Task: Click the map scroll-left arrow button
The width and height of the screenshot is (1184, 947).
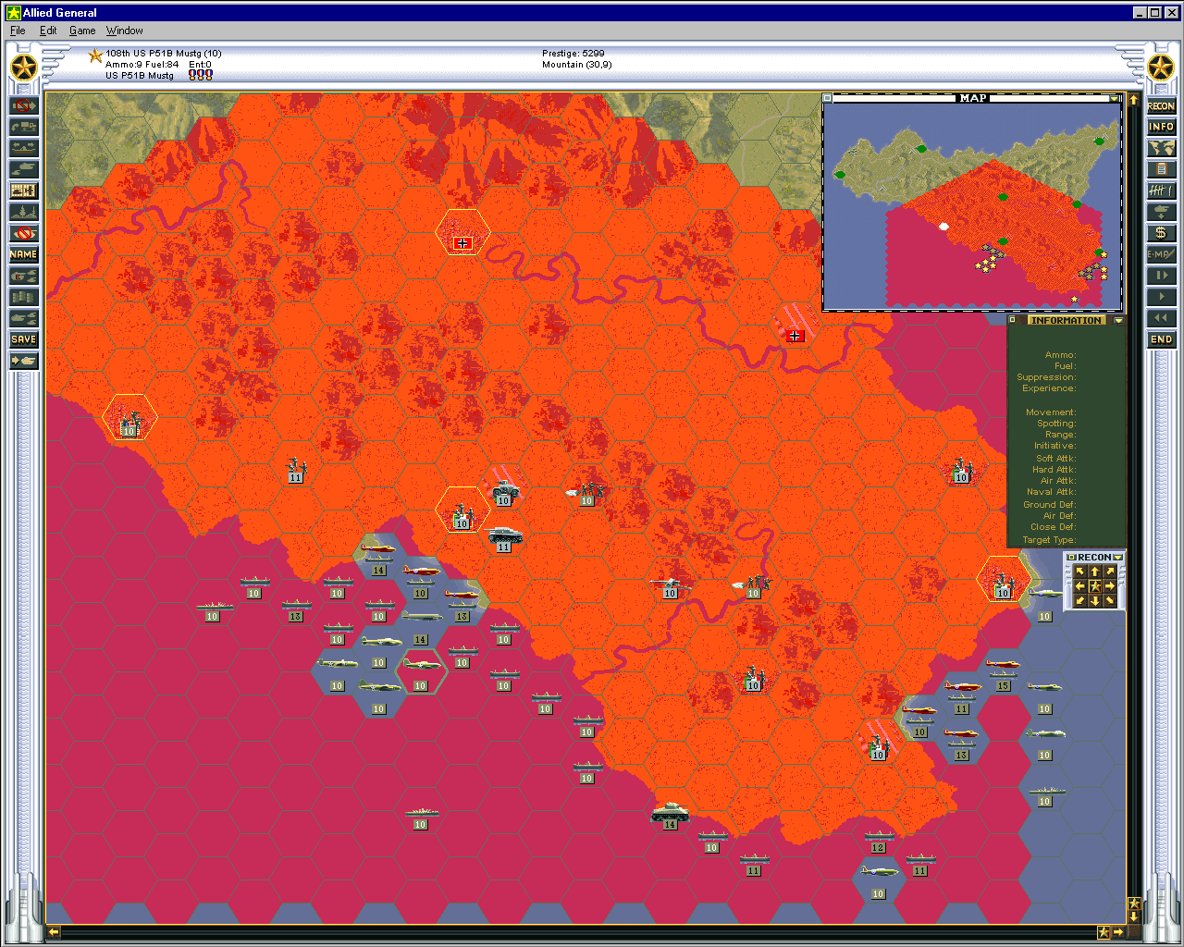Action: (x=53, y=932)
